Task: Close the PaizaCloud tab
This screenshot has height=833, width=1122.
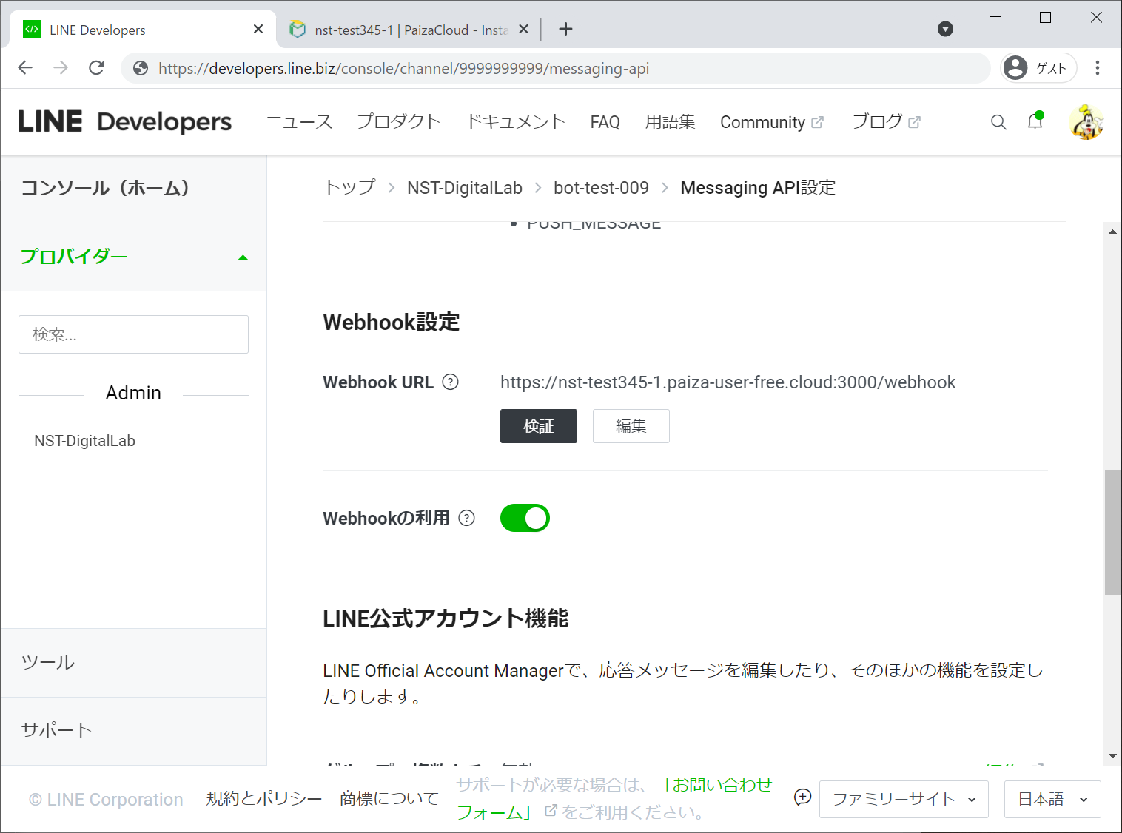Action: click(523, 29)
